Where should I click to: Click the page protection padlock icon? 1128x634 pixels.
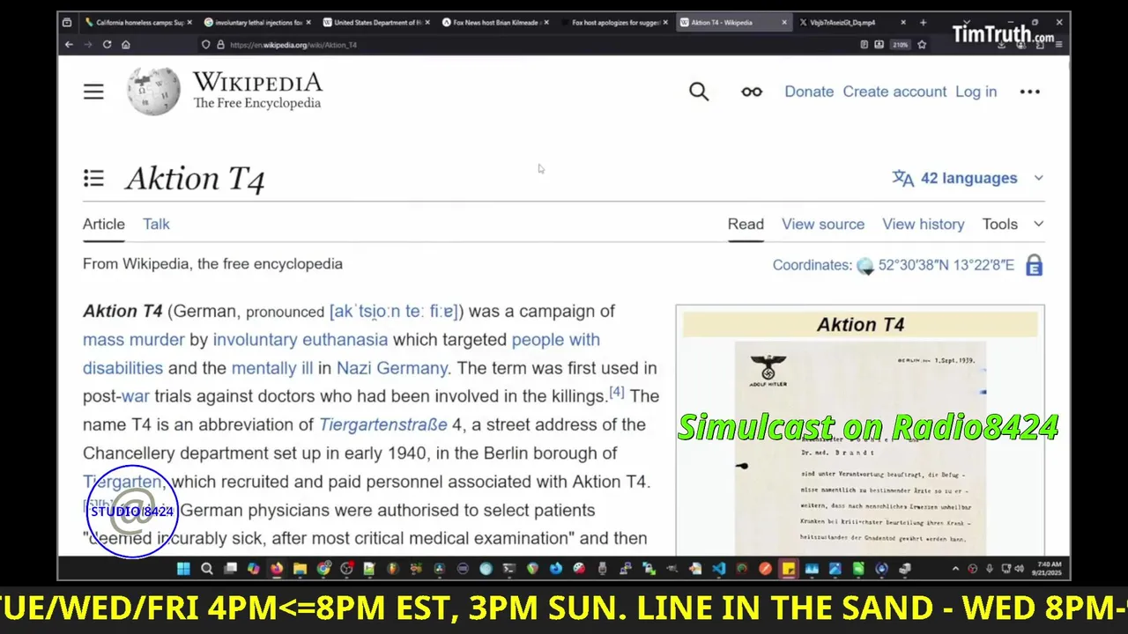(1035, 265)
